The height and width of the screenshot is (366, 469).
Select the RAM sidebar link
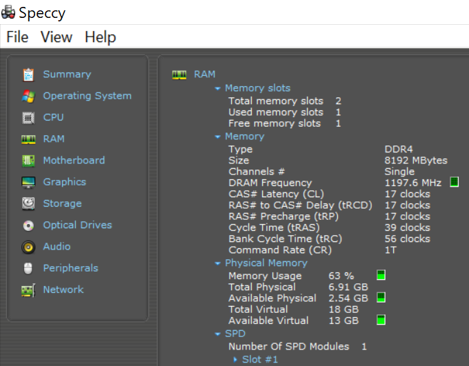coord(54,139)
